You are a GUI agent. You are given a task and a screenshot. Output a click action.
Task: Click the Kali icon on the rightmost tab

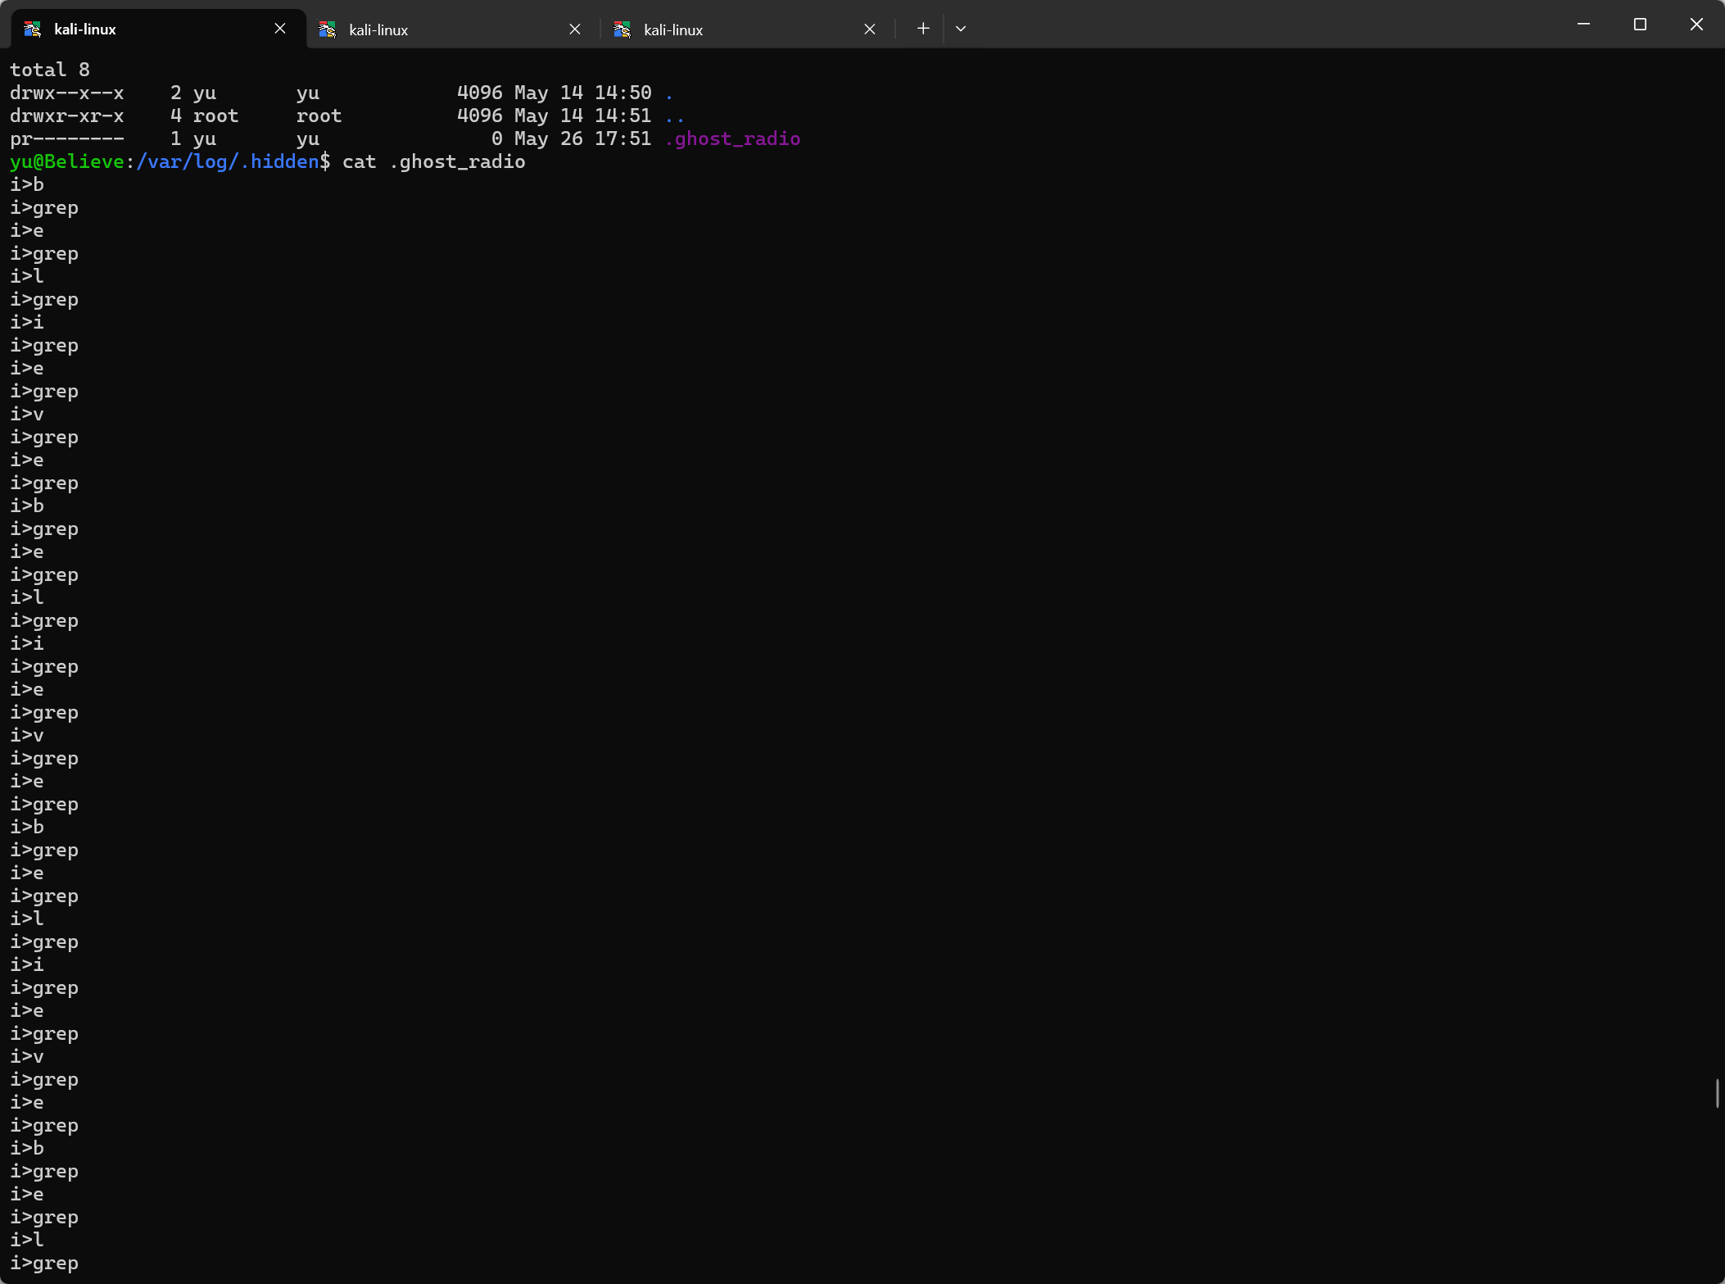(x=623, y=29)
